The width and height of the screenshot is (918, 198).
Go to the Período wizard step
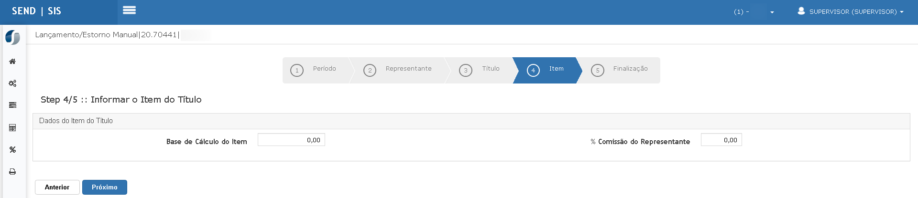coord(316,70)
